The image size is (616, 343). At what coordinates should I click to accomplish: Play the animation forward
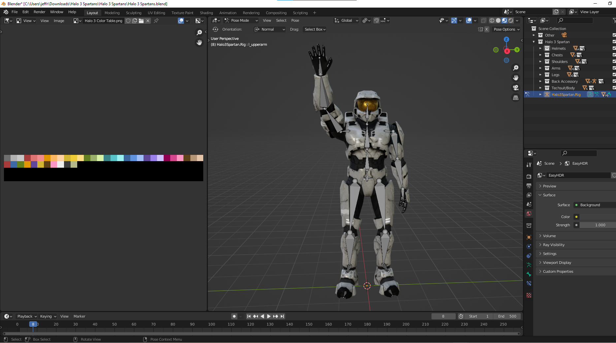pyautogui.click(x=269, y=316)
